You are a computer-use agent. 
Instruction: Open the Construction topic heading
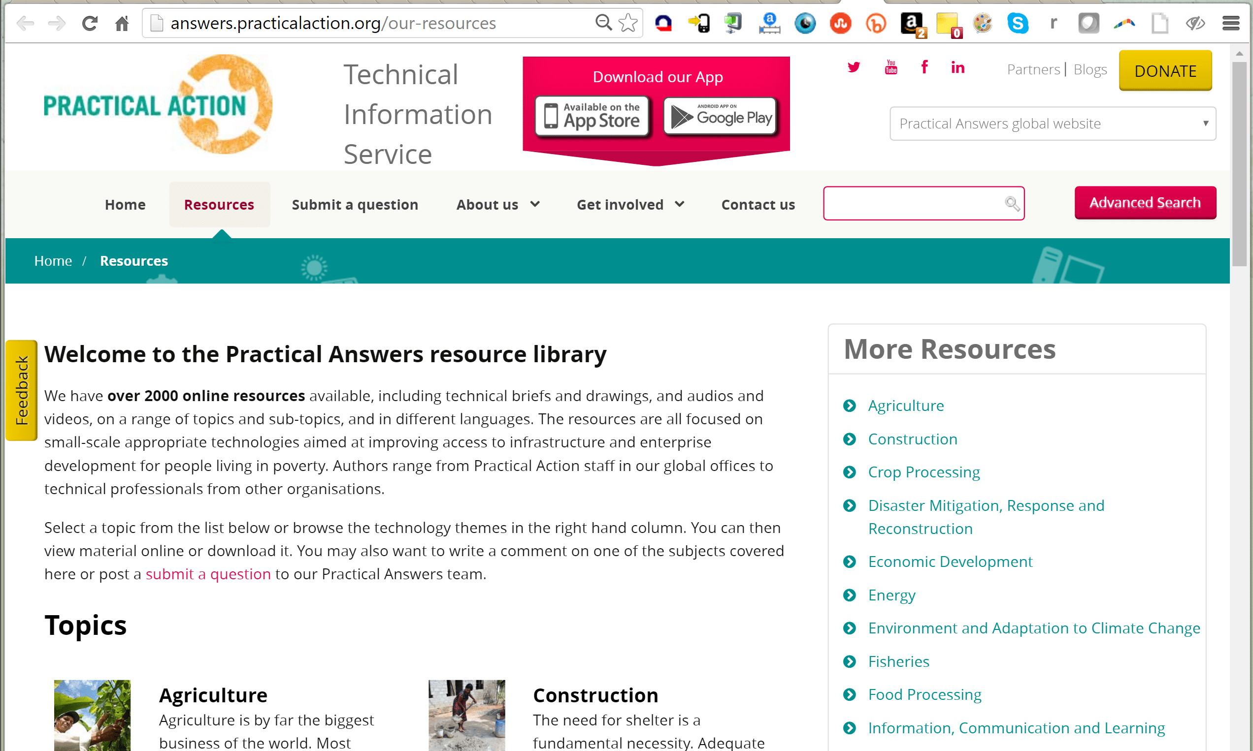point(595,695)
